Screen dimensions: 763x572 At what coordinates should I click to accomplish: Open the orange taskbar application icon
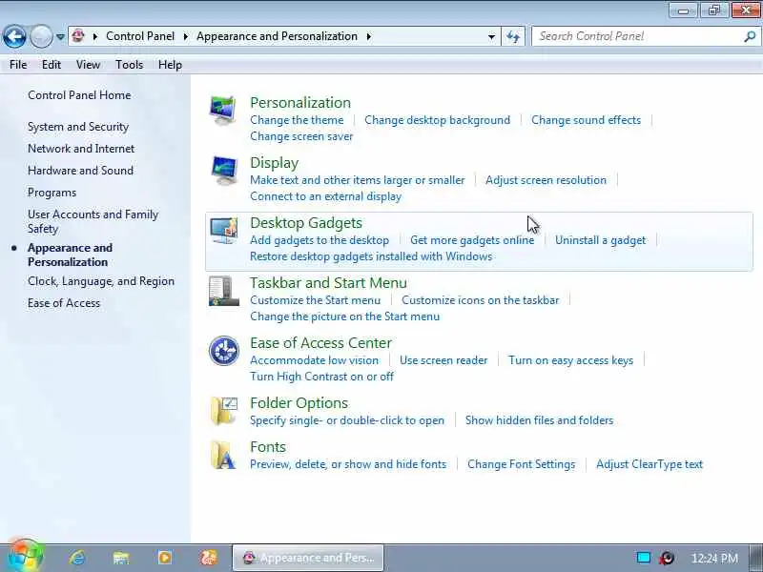click(209, 558)
